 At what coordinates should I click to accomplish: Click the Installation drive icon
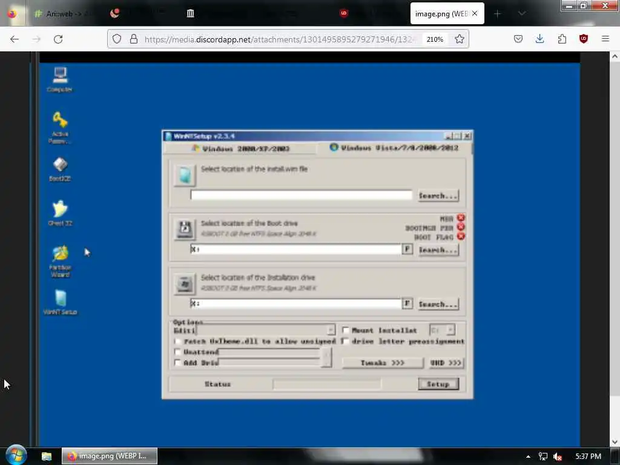tap(185, 283)
